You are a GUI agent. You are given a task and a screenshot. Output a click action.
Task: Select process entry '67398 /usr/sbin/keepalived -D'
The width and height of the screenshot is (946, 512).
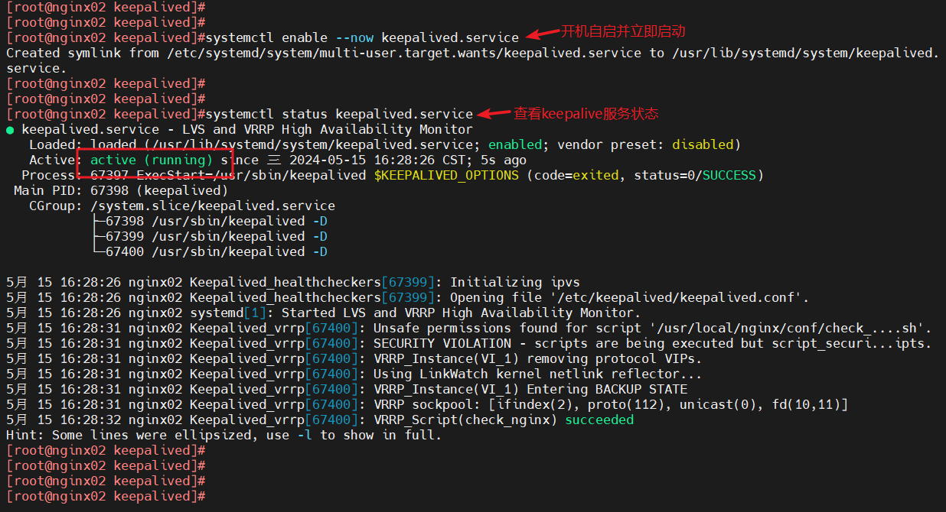coord(217,221)
